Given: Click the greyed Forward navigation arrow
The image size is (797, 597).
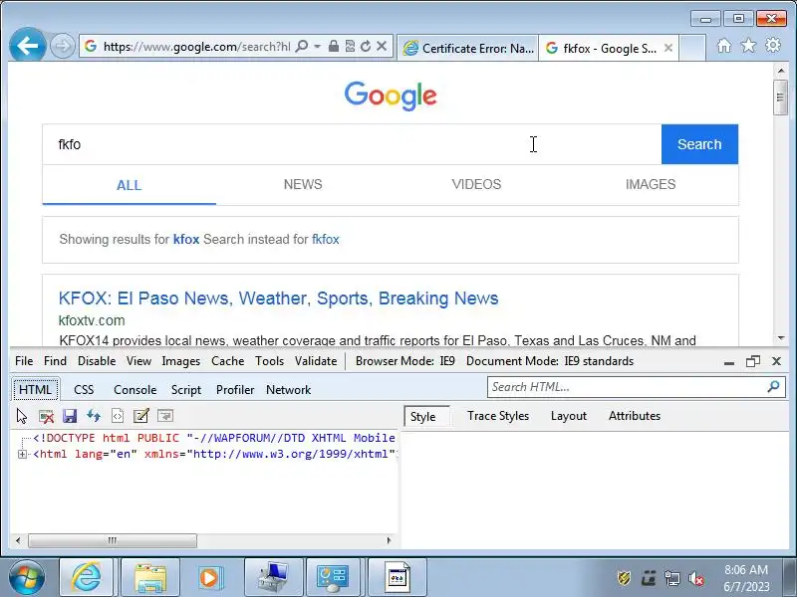Looking at the screenshot, I should 63,47.
